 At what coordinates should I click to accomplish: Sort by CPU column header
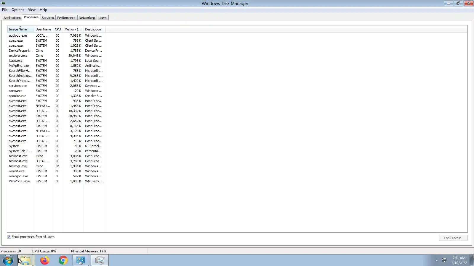(58, 29)
